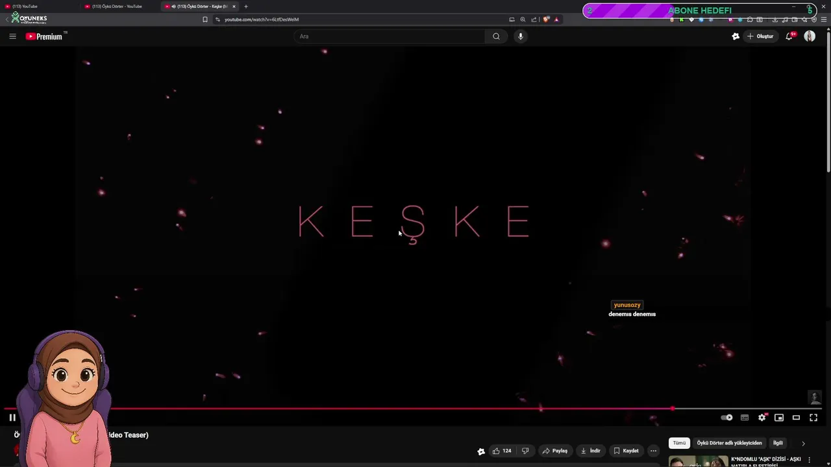Click the picture-in-picture icon on the address bar

[512, 19]
